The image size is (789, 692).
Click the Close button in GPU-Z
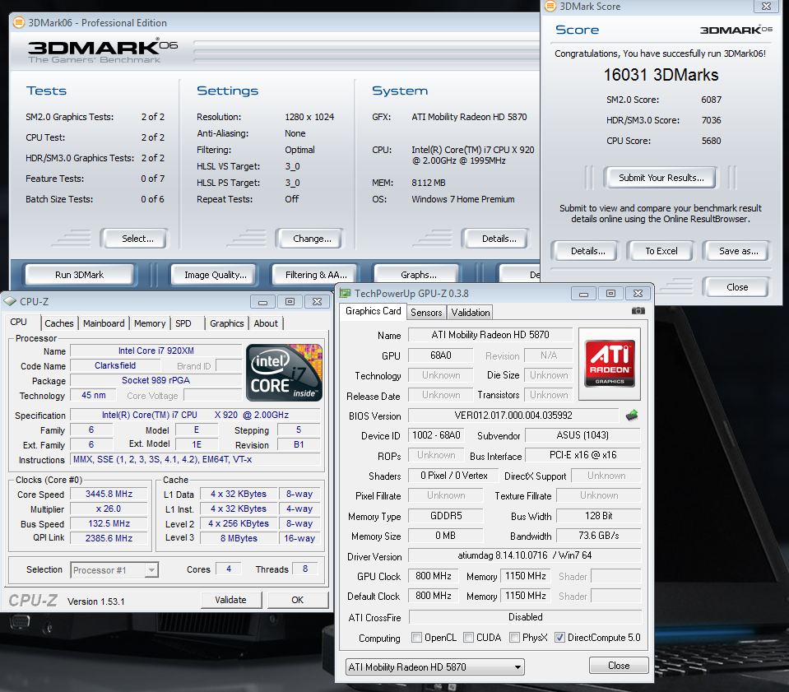tap(619, 666)
